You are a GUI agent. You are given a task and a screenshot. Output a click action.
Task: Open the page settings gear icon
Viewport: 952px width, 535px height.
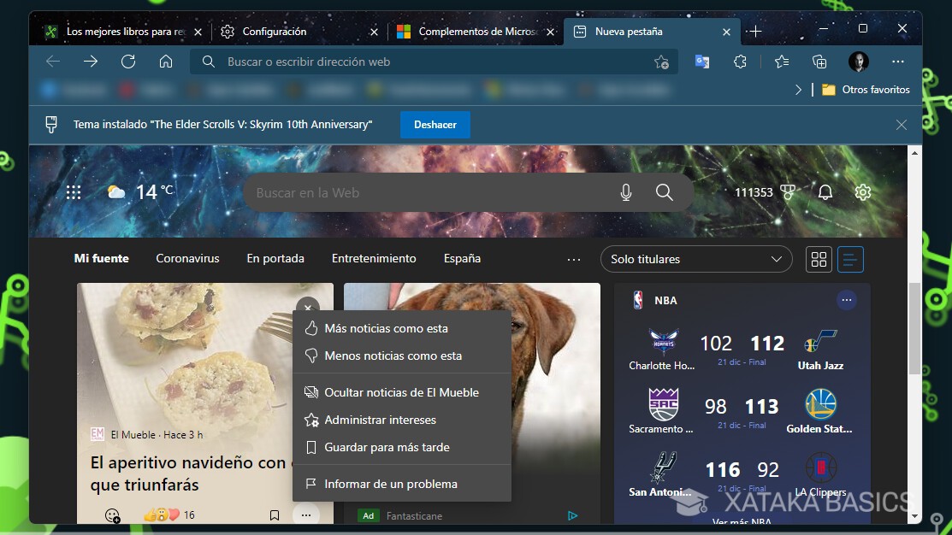[862, 192]
